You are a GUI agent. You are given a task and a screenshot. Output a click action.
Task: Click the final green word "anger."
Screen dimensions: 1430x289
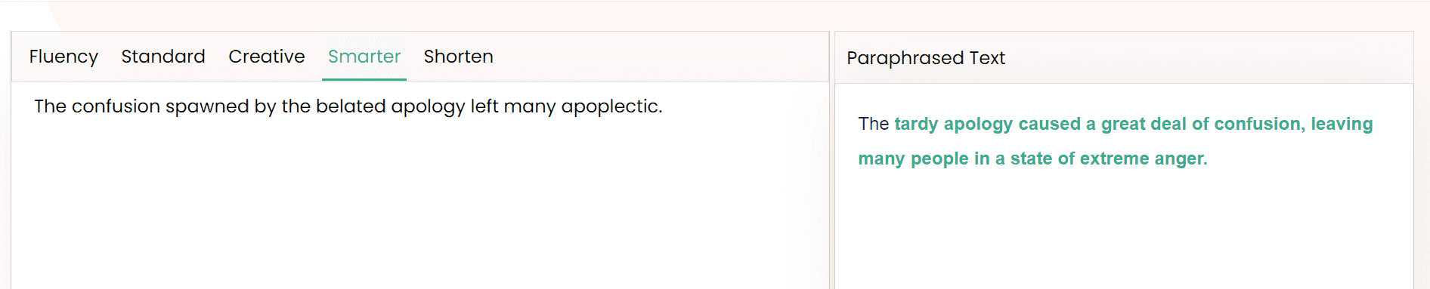tap(1181, 159)
